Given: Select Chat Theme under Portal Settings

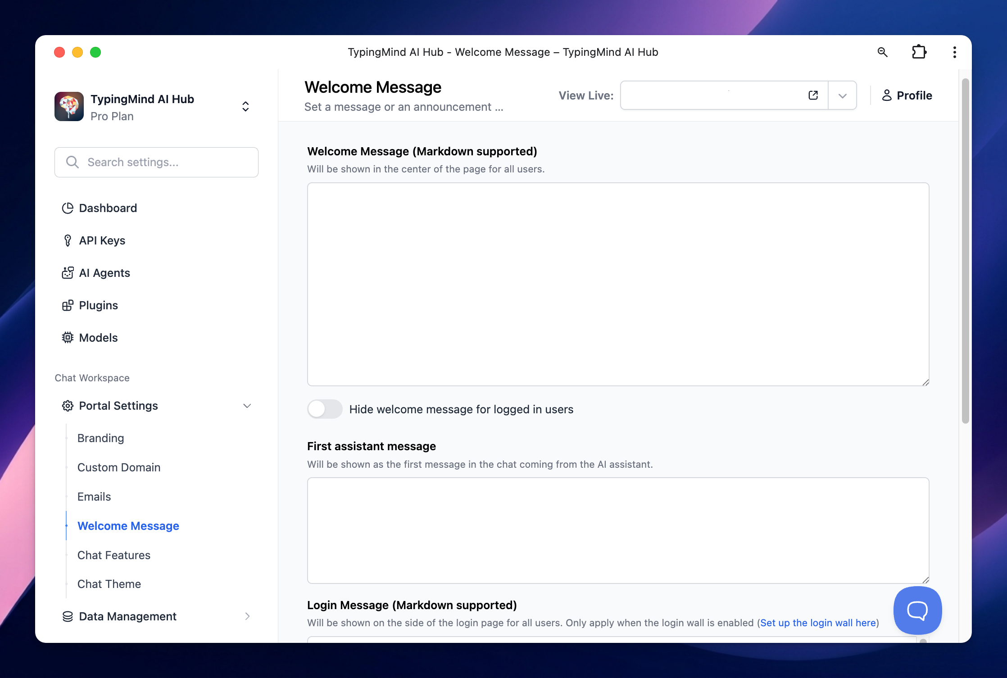Looking at the screenshot, I should [109, 584].
